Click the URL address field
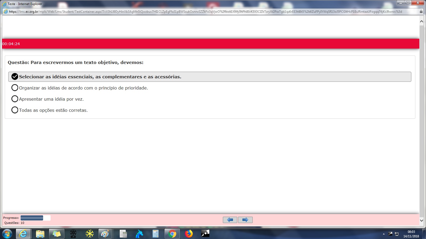This screenshot has width=426, height=239. [210, 11]
